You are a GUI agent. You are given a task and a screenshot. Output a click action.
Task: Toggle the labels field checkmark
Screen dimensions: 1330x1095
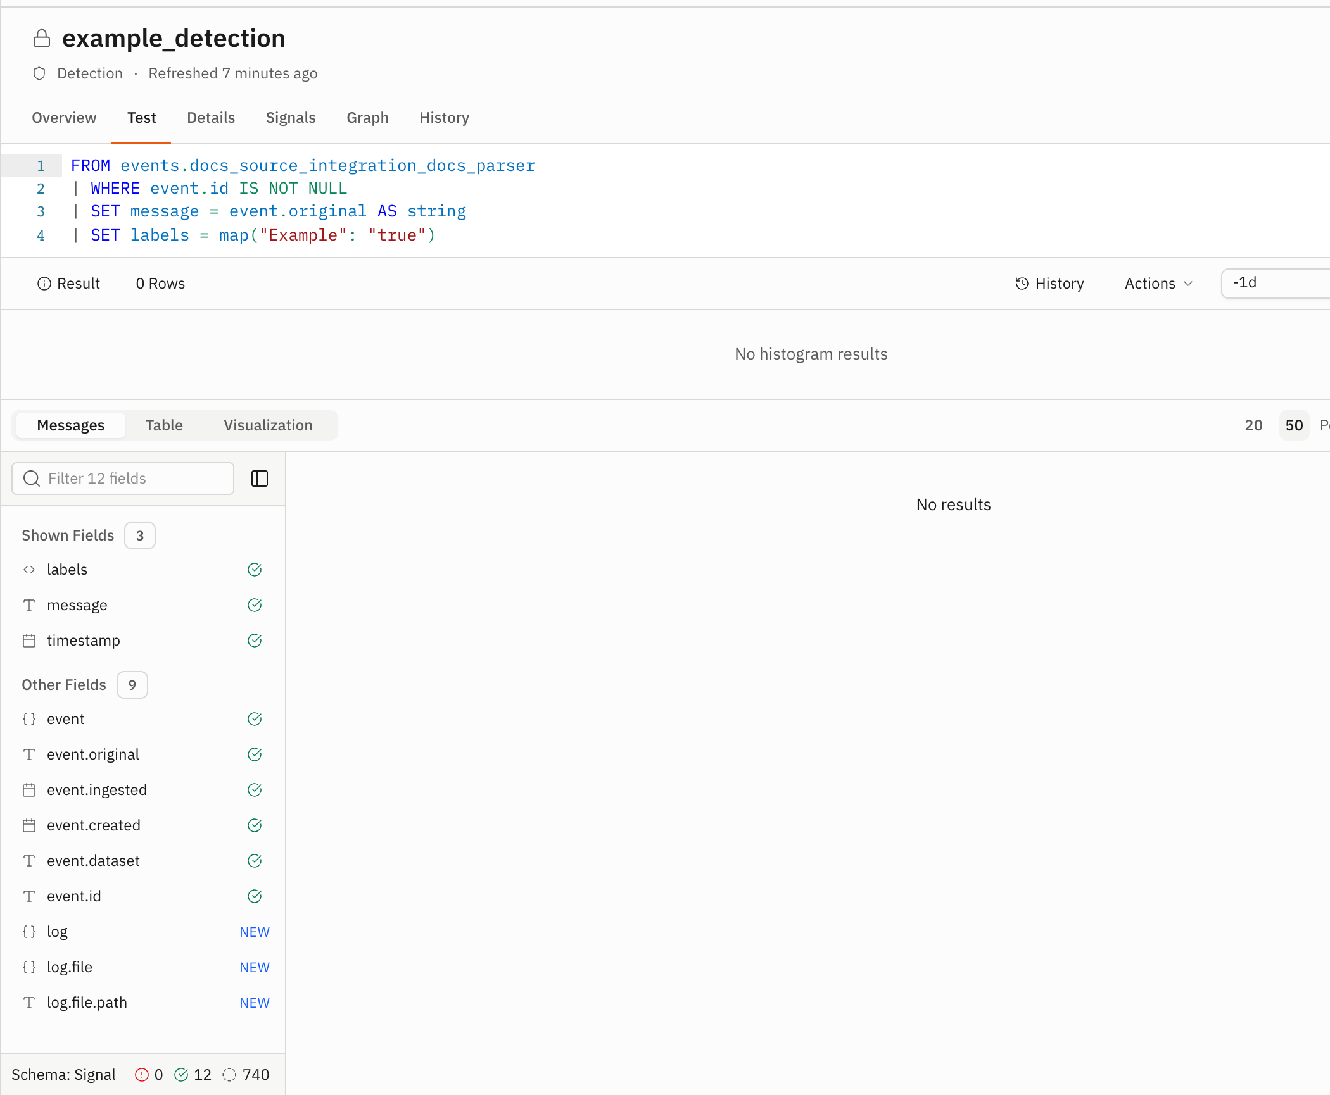(255, 570)
